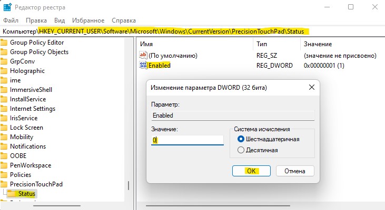Viewport: 385px width, 210px height.
Task: Click the Значение column header
Action: [318, 44]
